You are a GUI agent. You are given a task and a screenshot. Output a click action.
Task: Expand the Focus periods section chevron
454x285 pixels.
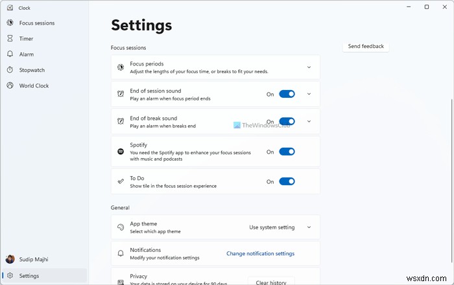tap(309, 67)
